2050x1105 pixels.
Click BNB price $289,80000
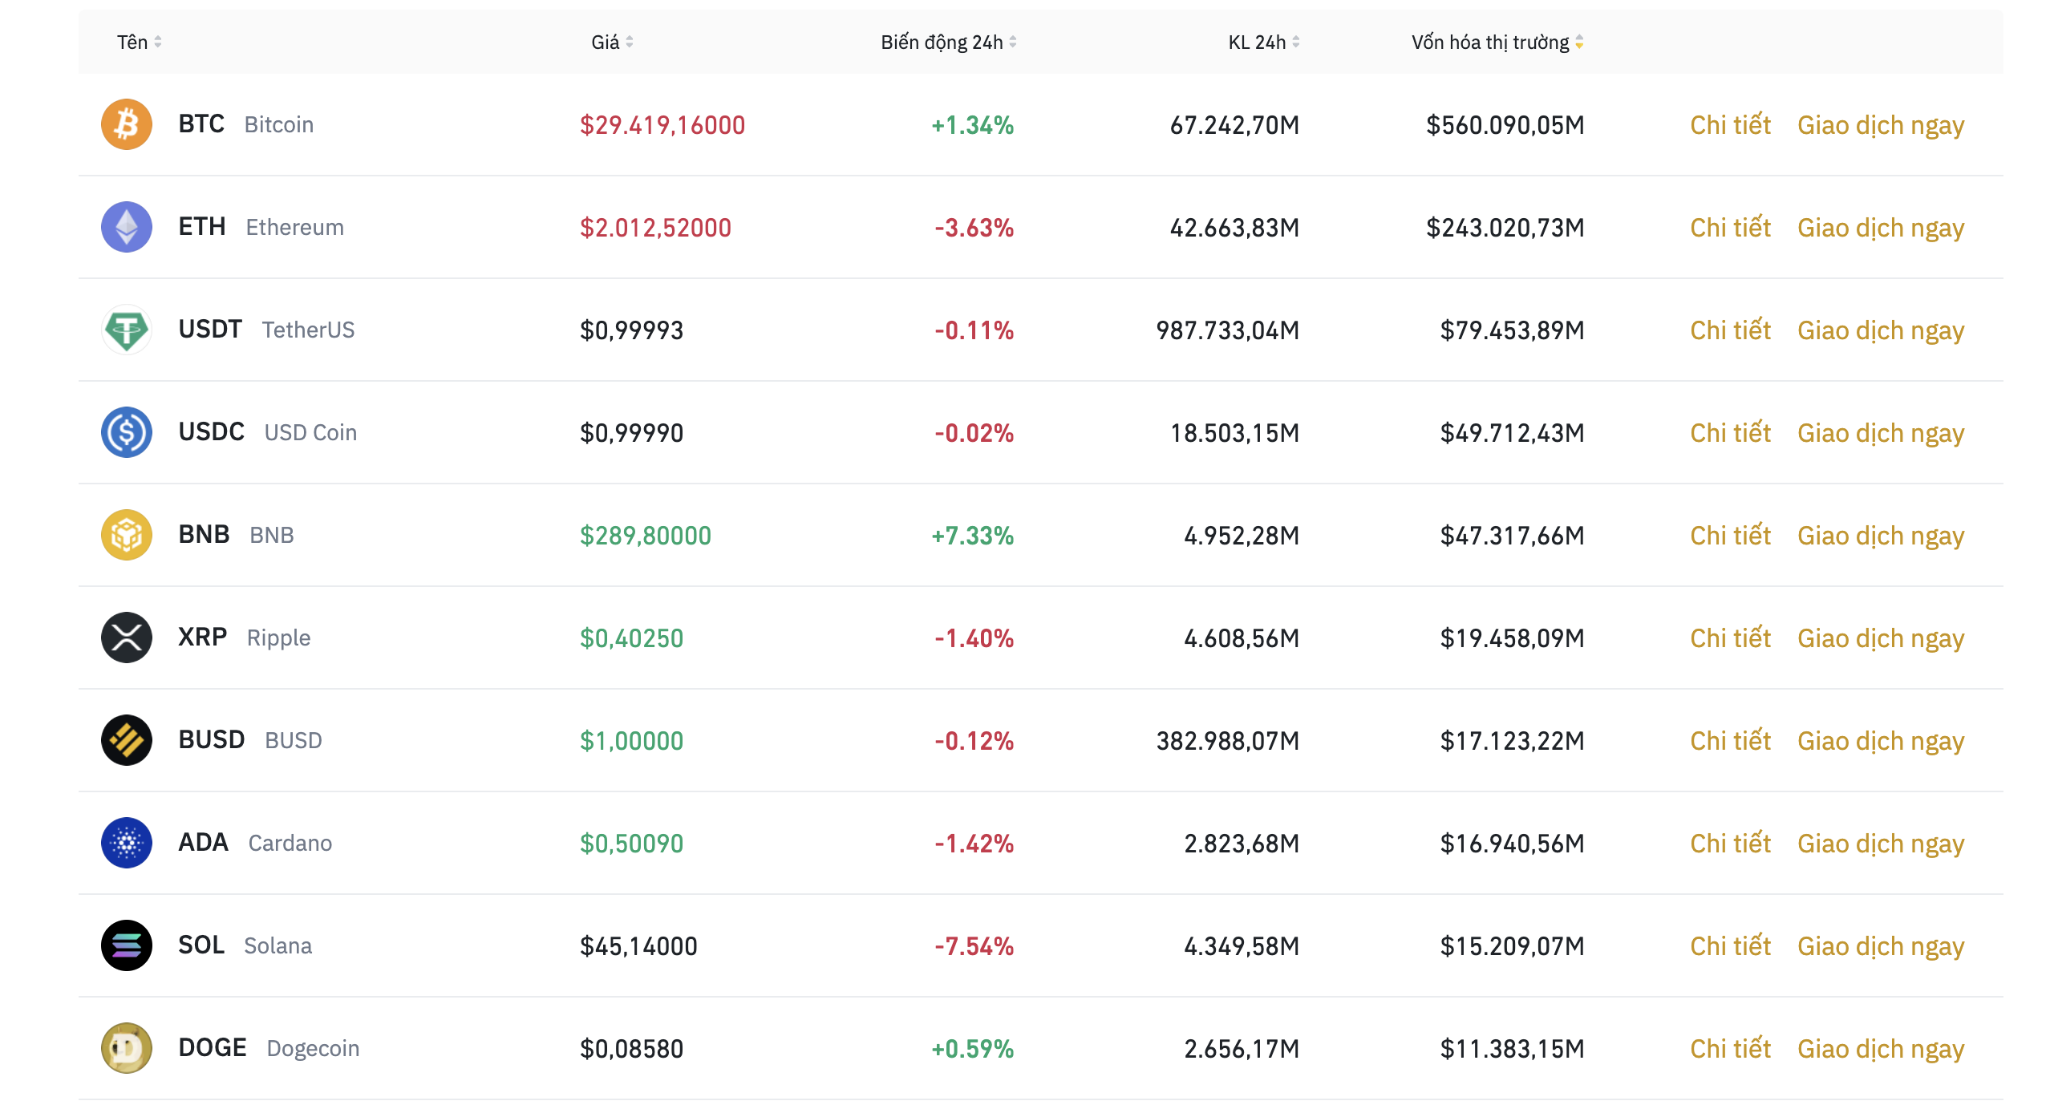pos(646,536)
